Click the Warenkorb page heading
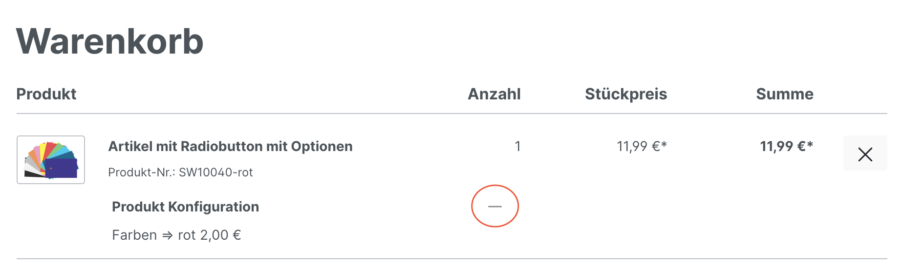 coord(110,42)
